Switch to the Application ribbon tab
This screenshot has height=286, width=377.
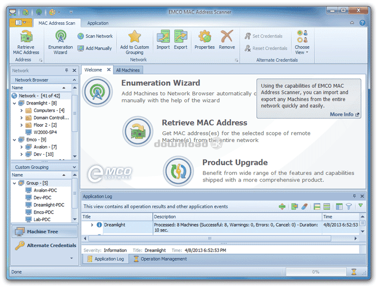click(x=98, y=23)
